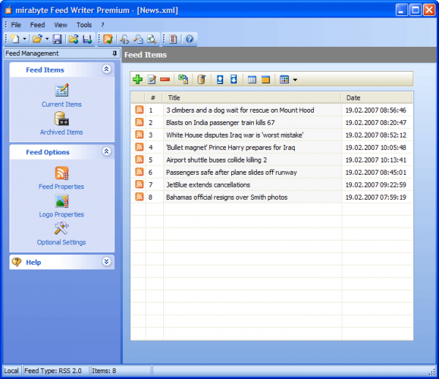Collapse the Feed Options sidebar group
The width and height of the screenshot is (439, 379).
(x=106, y=151)
